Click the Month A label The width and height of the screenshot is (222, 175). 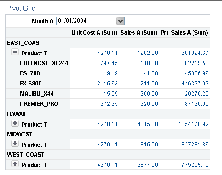click(42, 21)
